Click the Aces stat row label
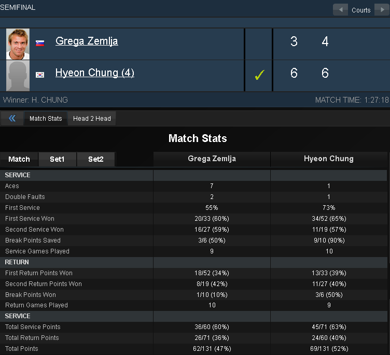 (12, 186)
